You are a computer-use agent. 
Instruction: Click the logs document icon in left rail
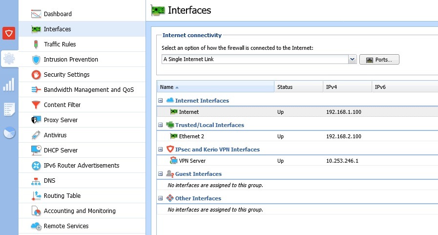[9, 109]
